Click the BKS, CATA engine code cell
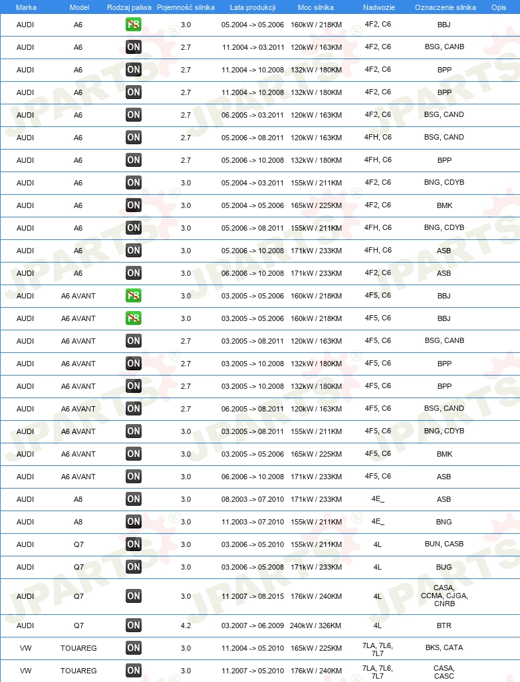 444,647
